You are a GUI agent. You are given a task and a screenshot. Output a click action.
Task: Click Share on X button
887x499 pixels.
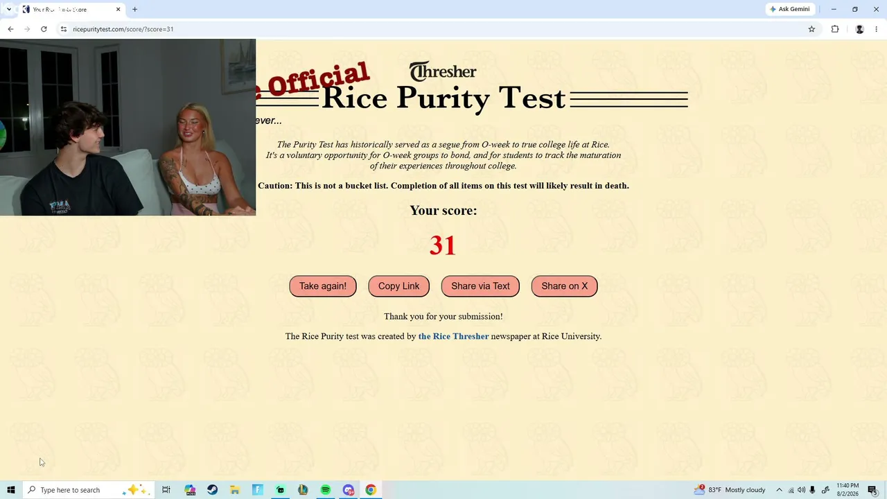pyautogui.click(x=564, y=286)
